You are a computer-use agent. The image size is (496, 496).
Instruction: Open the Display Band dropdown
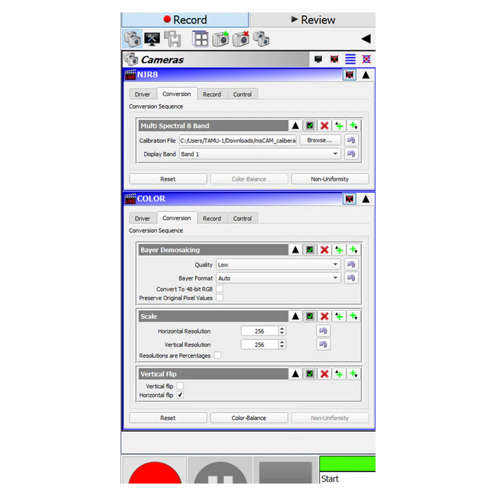[x=260, y=154]
